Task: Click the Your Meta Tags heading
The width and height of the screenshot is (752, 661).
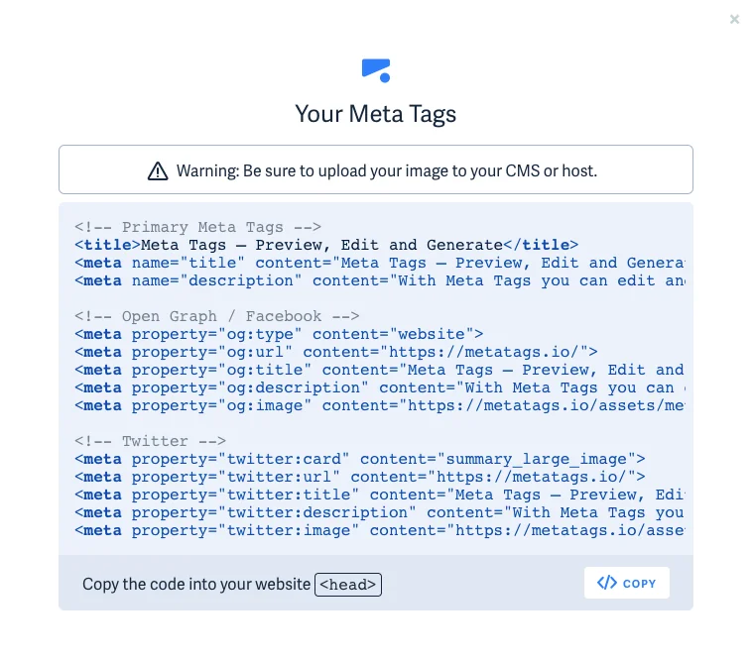Action: (x=376, y=114)
